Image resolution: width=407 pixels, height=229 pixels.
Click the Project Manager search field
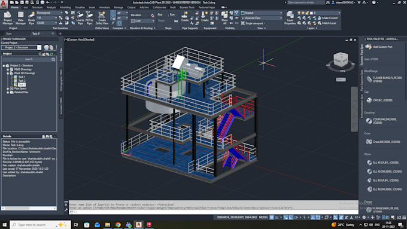click(x=29, y=59)
